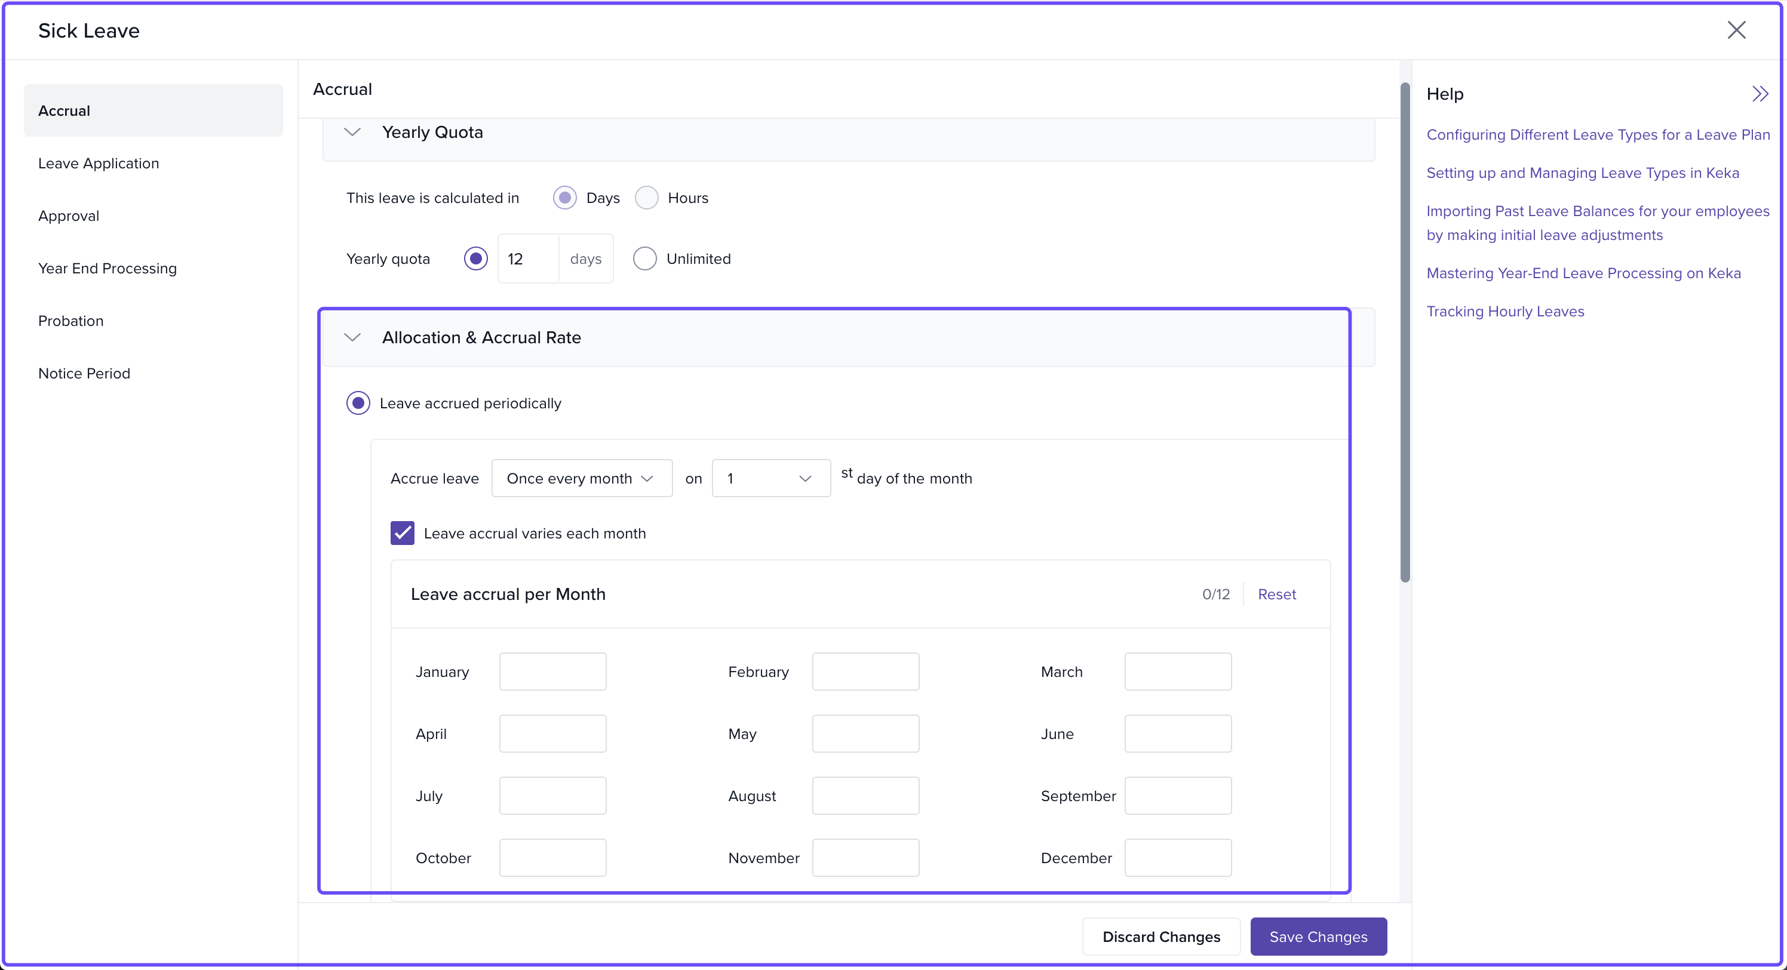Collapse the Help panel with double-chevron icon
This screenshot has width=1787, height=970.
[x=1760, y=94]
